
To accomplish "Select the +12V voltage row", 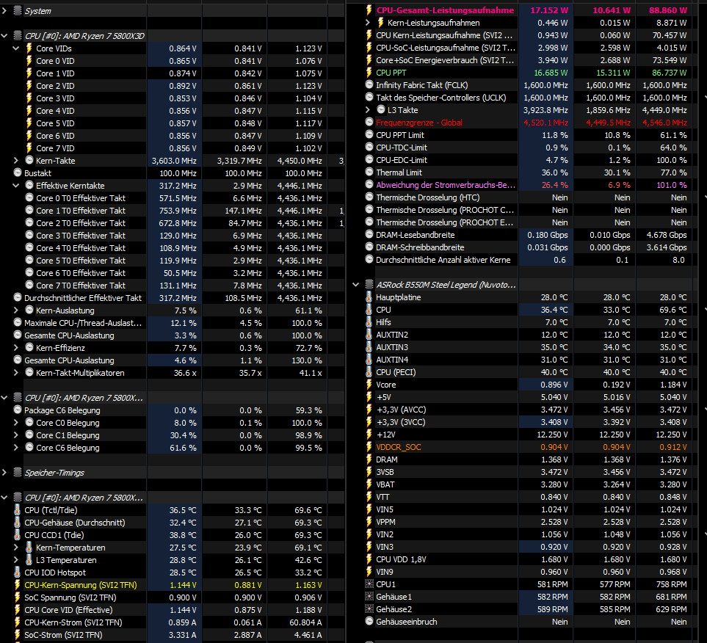I will click(528, 435).
